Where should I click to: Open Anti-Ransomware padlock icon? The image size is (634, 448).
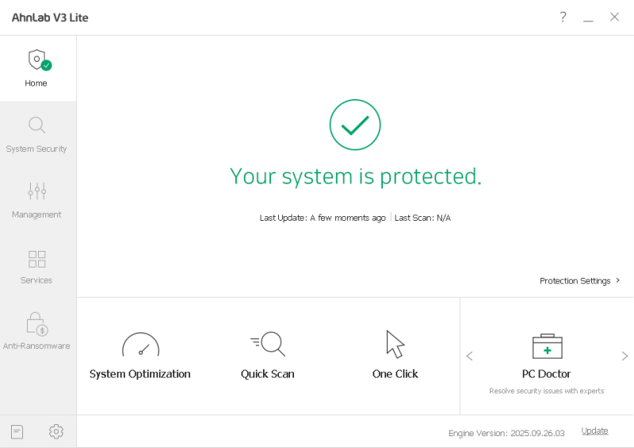click(37, 323)
